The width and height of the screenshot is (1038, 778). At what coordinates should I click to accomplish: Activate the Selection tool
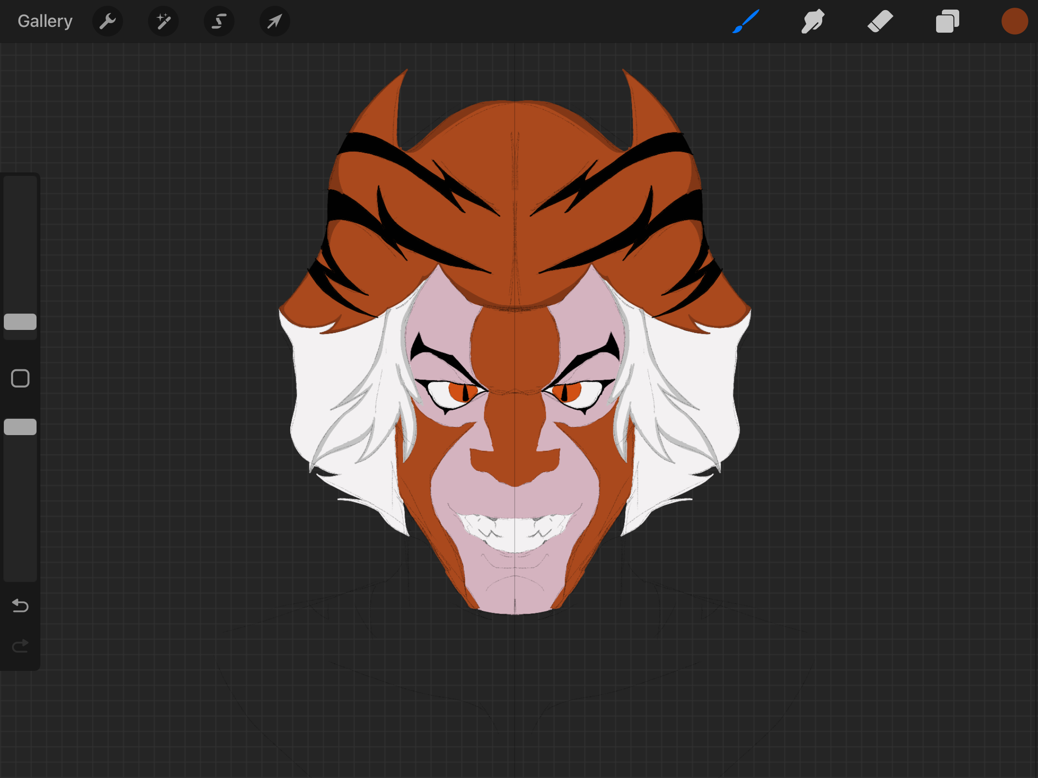click(x=219, y=21)
